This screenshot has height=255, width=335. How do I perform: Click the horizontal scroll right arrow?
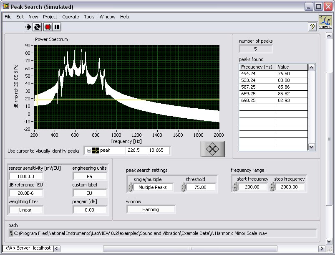point(322,249)
